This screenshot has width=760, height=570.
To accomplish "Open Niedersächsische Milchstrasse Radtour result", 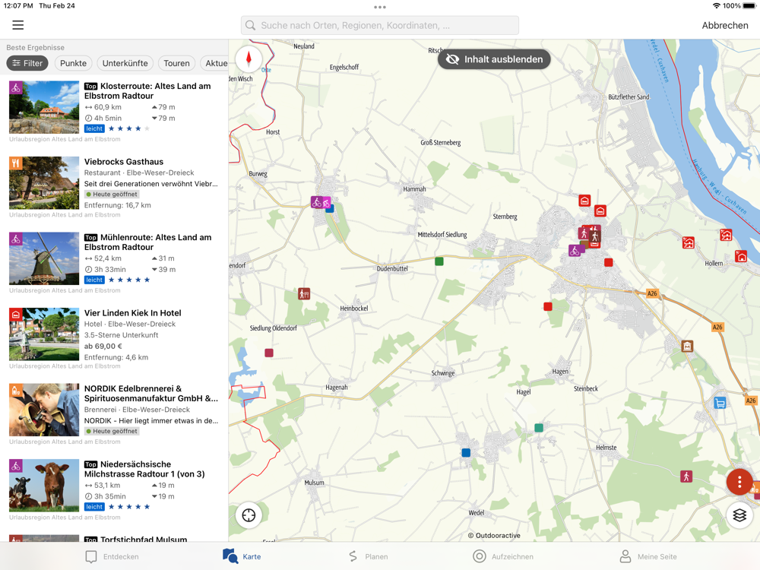I will pyautogui.click(x=114, y=489).
